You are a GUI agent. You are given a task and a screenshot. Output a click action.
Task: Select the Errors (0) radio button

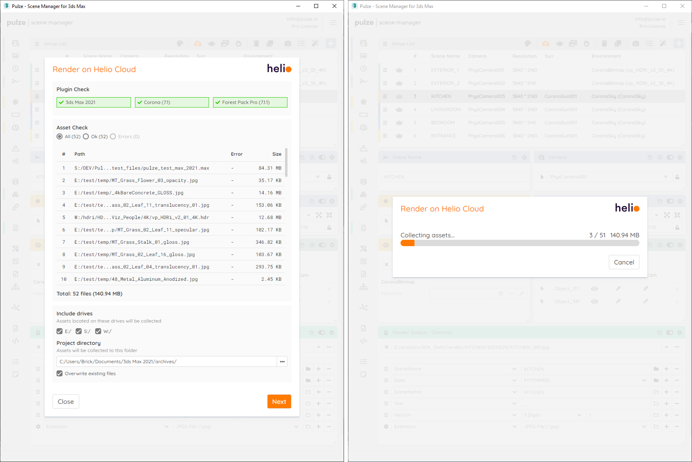(113, 137)
